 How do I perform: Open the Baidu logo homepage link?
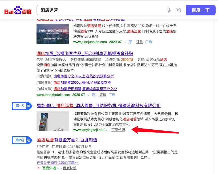tap(18, 10)
